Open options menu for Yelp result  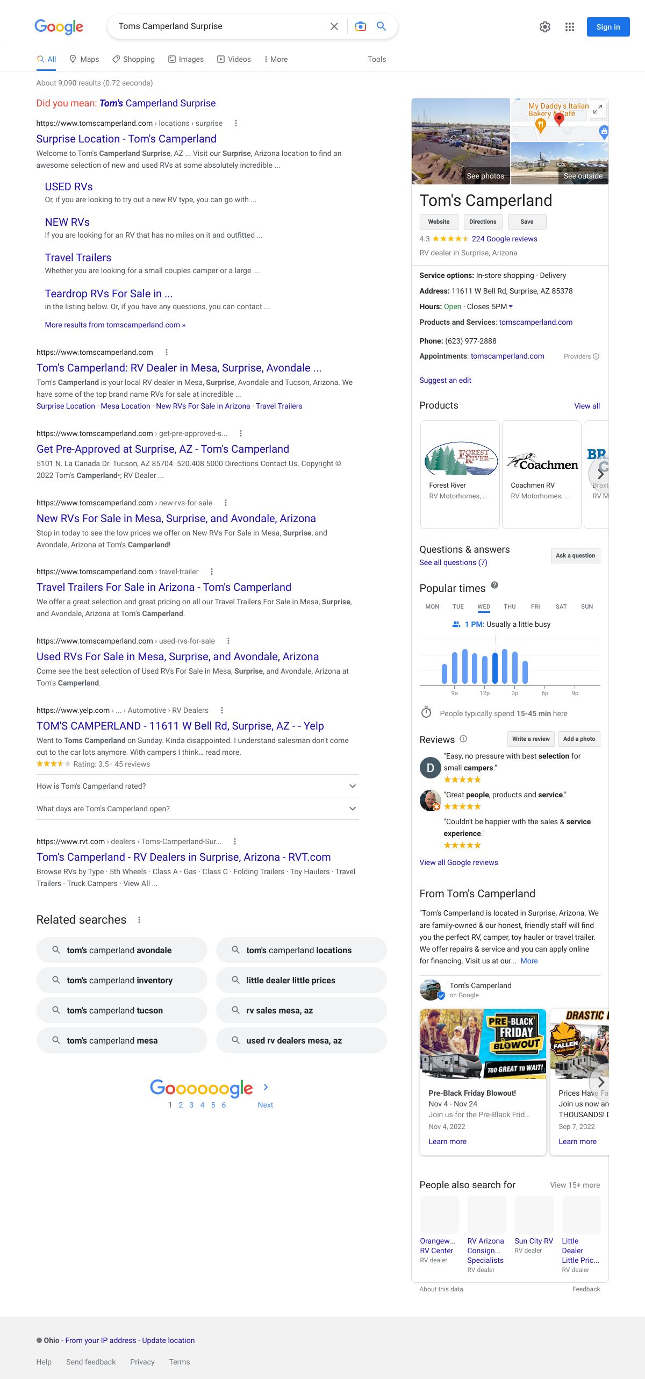(222, 710)
